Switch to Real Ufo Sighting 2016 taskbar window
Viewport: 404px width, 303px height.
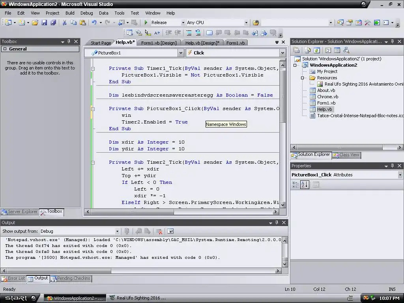click(138, 298)
